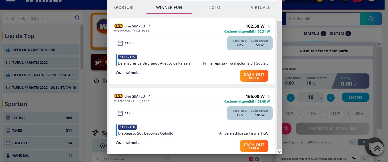The image size is (388, 162).
Task: Click the search magnifier in left sidebar
Action: (77, 18)
